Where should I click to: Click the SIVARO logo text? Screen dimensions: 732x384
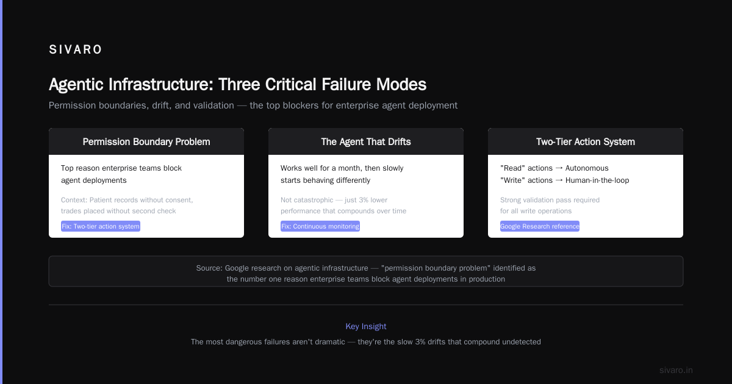tap(76, 50)
